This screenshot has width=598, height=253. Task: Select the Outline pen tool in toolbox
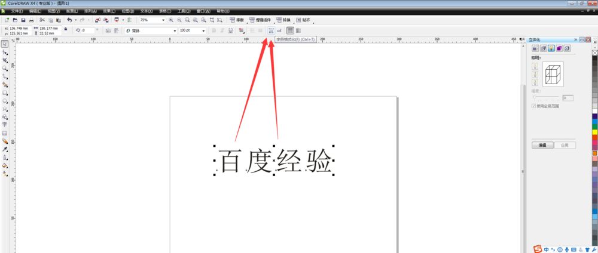coord(5,157)
